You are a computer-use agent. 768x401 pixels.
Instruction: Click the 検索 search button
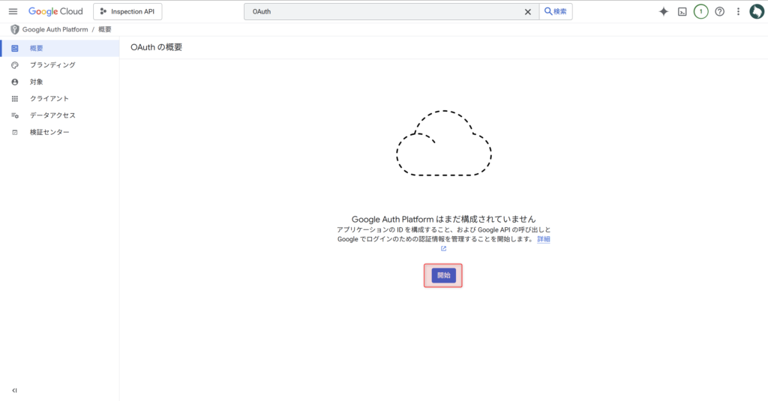point(556,11)
